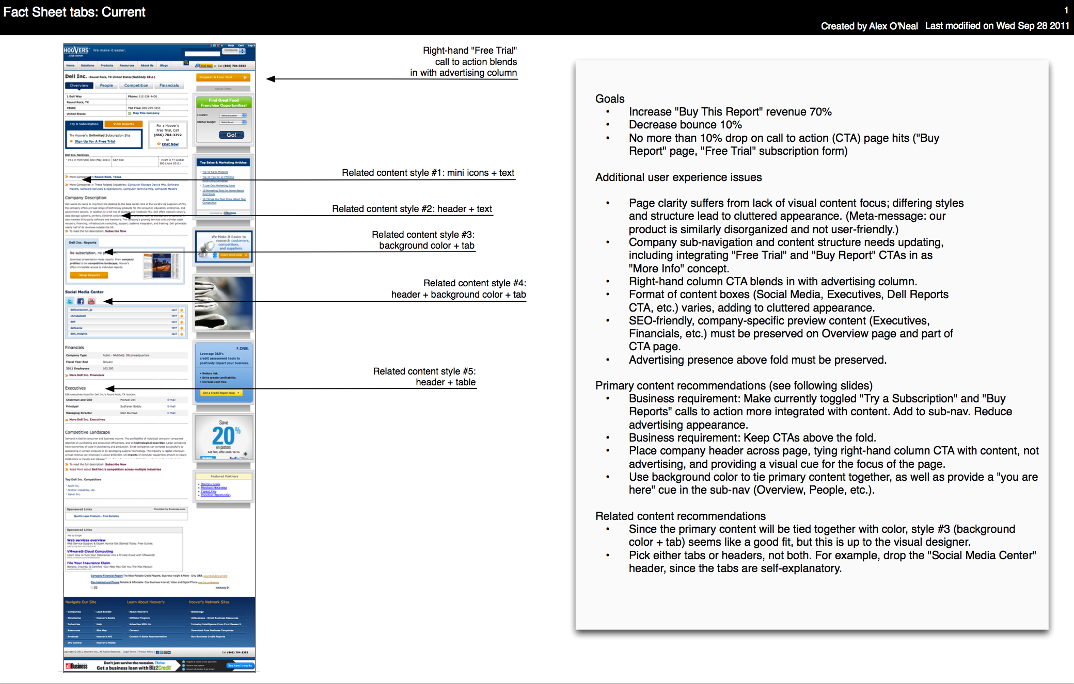Open the Select Location dropdown in franchise ad
The width and height of the screenshot is (1074, 684).
pyautogui.click(x=233, y=116)
